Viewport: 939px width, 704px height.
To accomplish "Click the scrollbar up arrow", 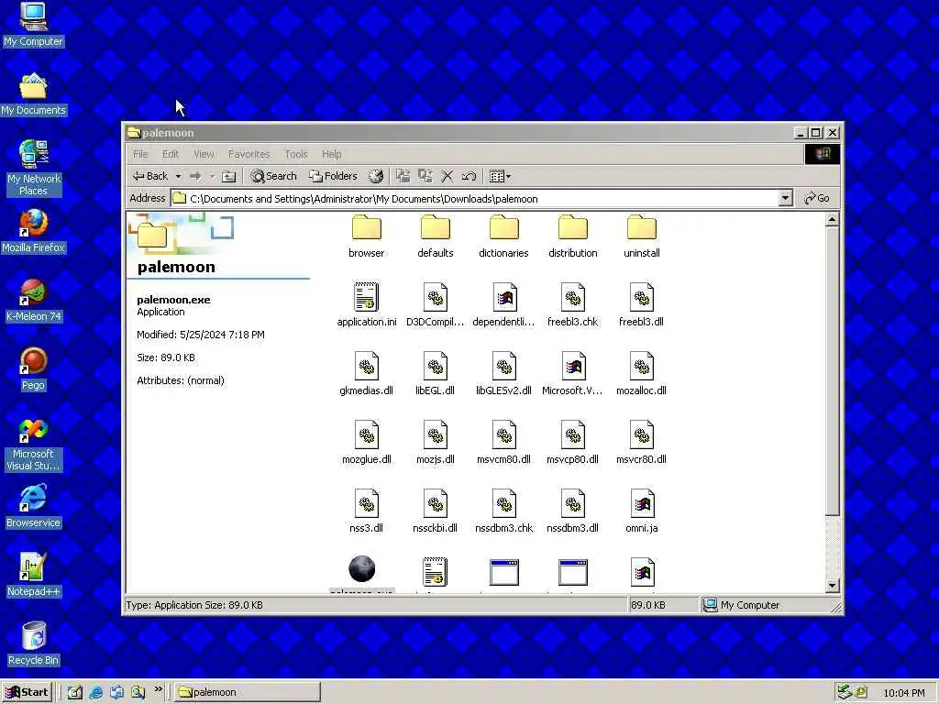I will [x=832, y=220].
